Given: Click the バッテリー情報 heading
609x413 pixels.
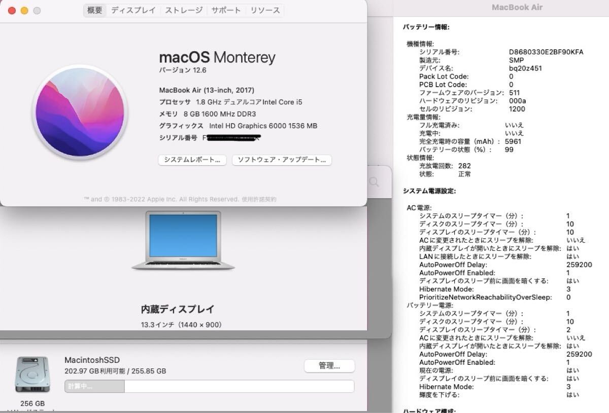Looking at the screenshot, I should 426,27.
